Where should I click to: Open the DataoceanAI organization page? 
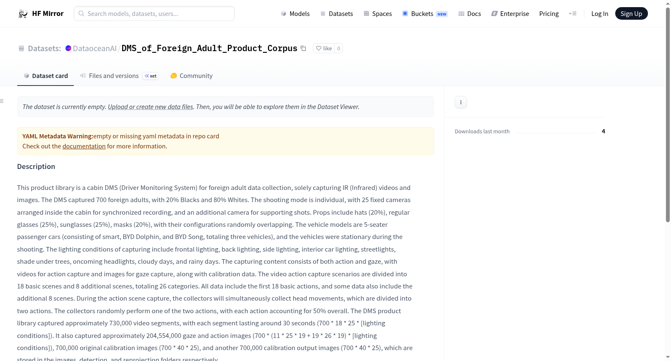[95, 49]
